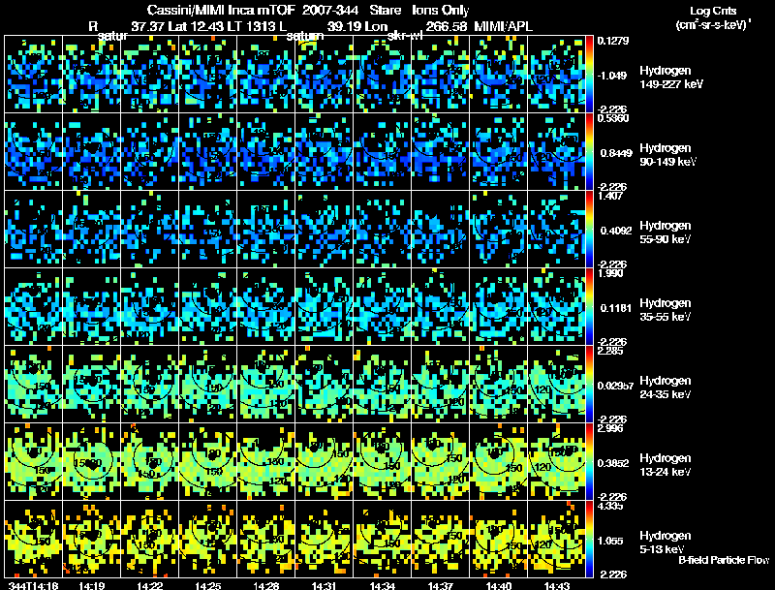Viewport: 775px width, 590px height.
Task: Click the time axis label "14:19"
Action: [x=91, y=585]
